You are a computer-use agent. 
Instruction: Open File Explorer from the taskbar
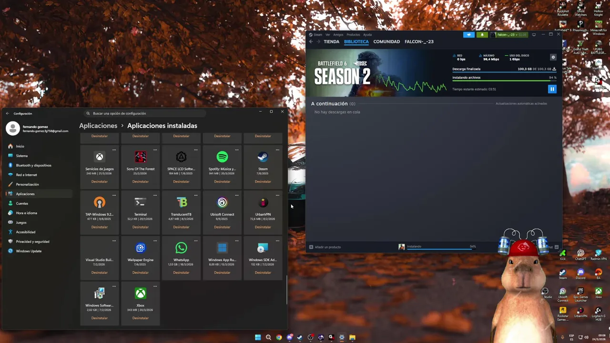[x=352, y=337]
